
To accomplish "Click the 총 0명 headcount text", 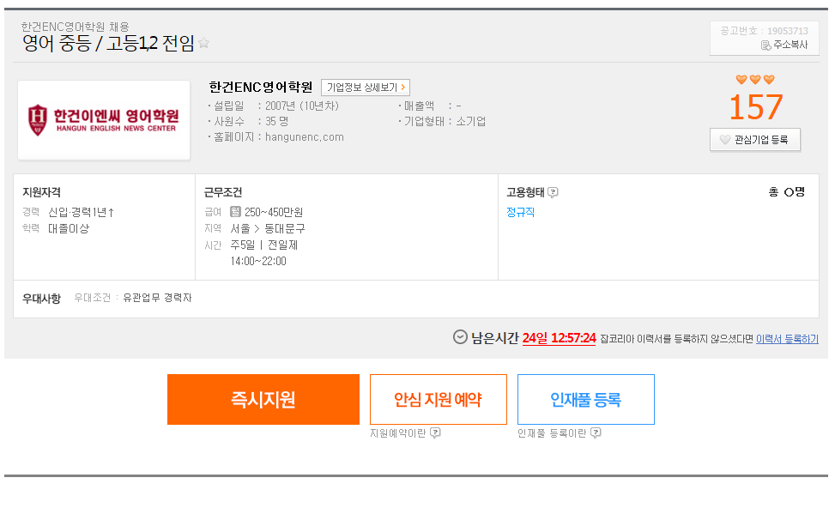I will click(x=787, y=191).
